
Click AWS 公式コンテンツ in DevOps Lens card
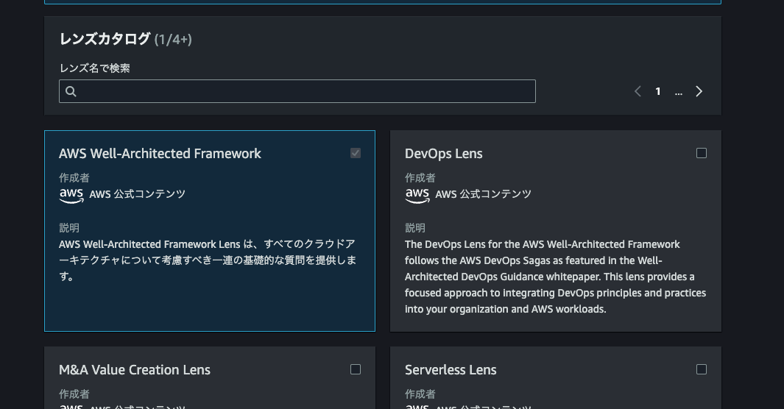tap(483, 194)
